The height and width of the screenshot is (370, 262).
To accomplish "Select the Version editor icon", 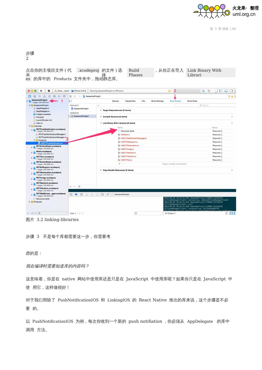I will 214,91.
